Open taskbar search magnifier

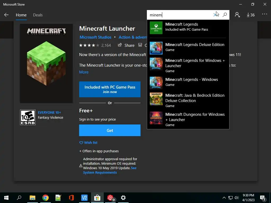pyautogui.click(x=19, y=198)
